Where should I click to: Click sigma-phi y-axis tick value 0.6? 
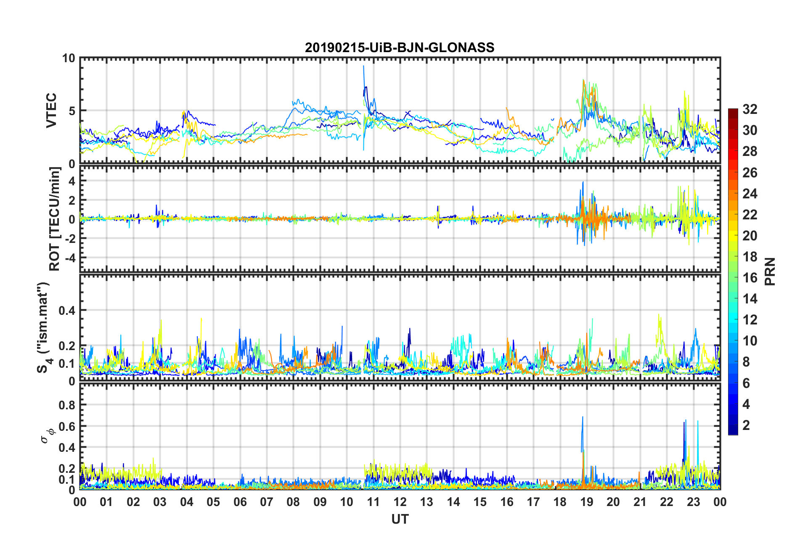tap(67, 426)
